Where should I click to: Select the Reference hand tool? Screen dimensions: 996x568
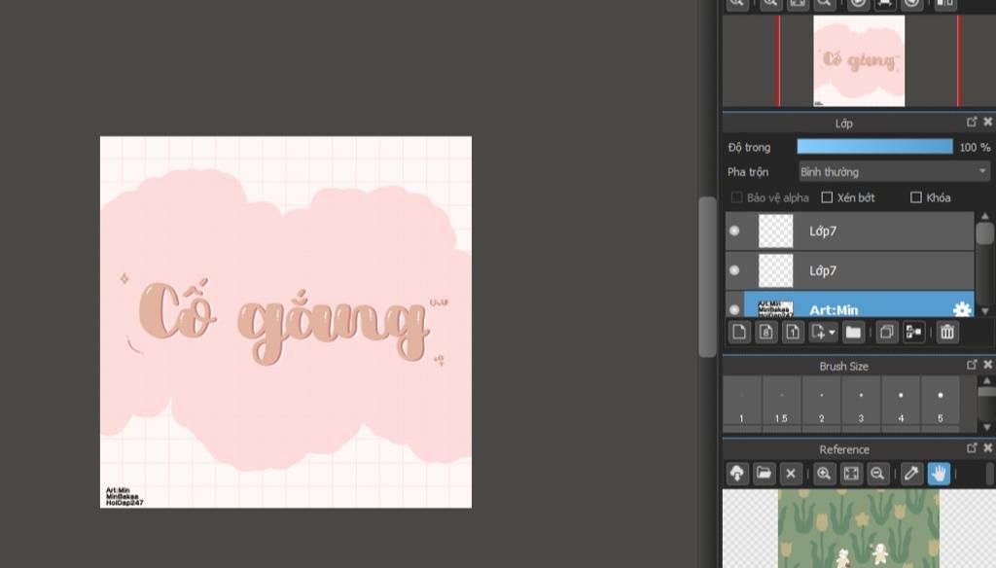click(x=939, y=474)
